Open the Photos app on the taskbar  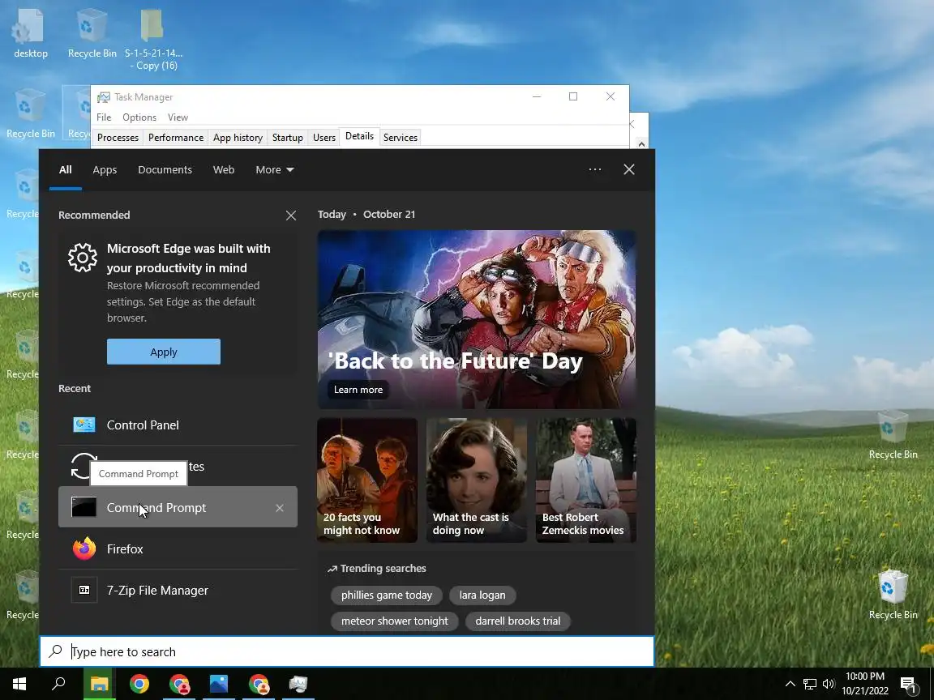tap(219, 684)
